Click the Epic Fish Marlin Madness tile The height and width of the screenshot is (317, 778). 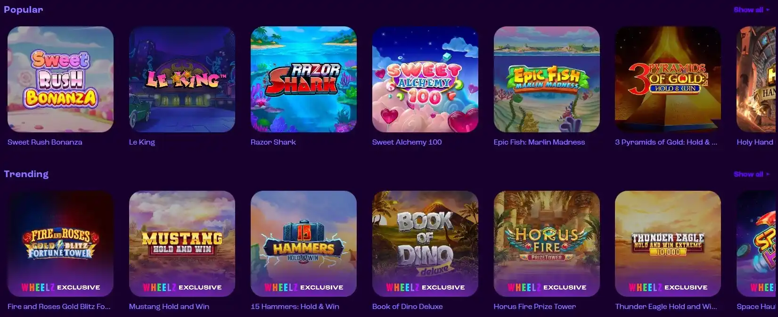547,79
